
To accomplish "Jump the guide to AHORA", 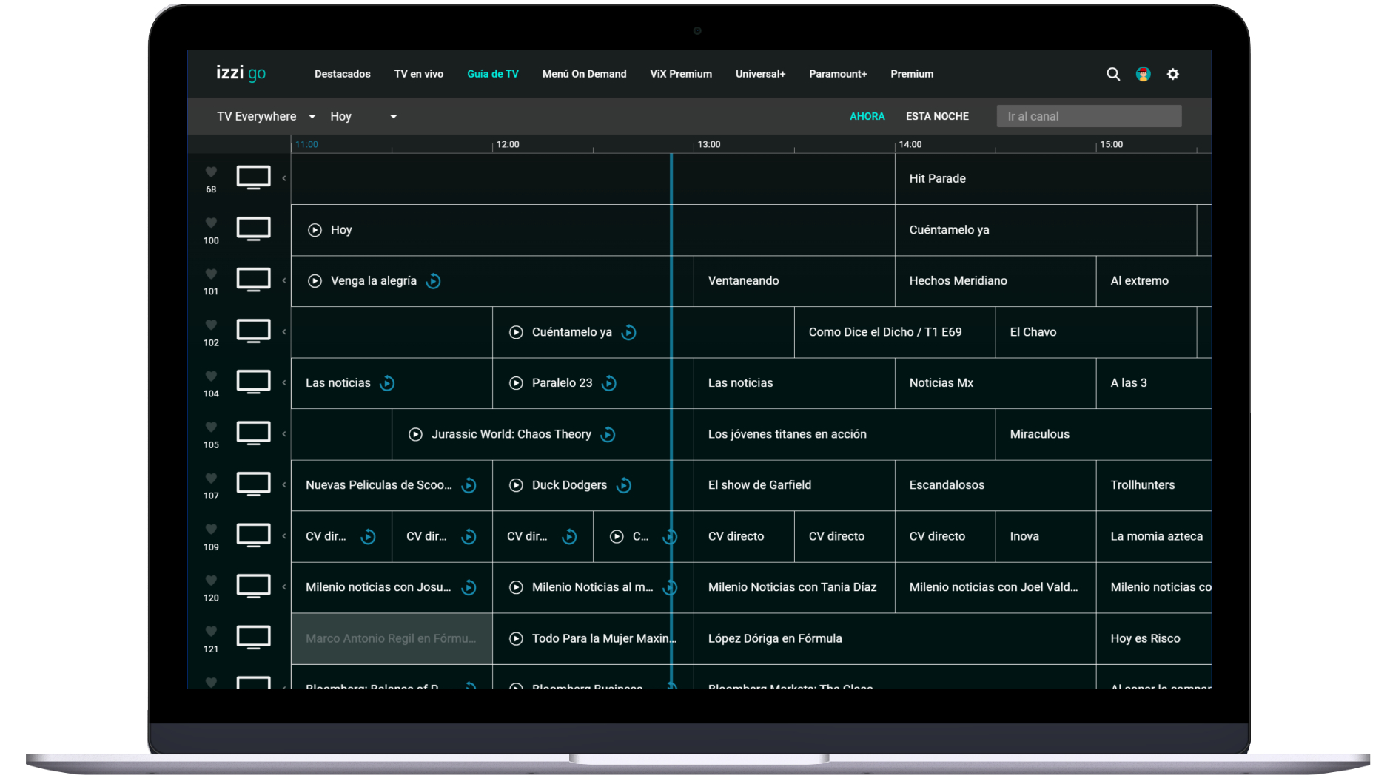I will tap(867, 116).
